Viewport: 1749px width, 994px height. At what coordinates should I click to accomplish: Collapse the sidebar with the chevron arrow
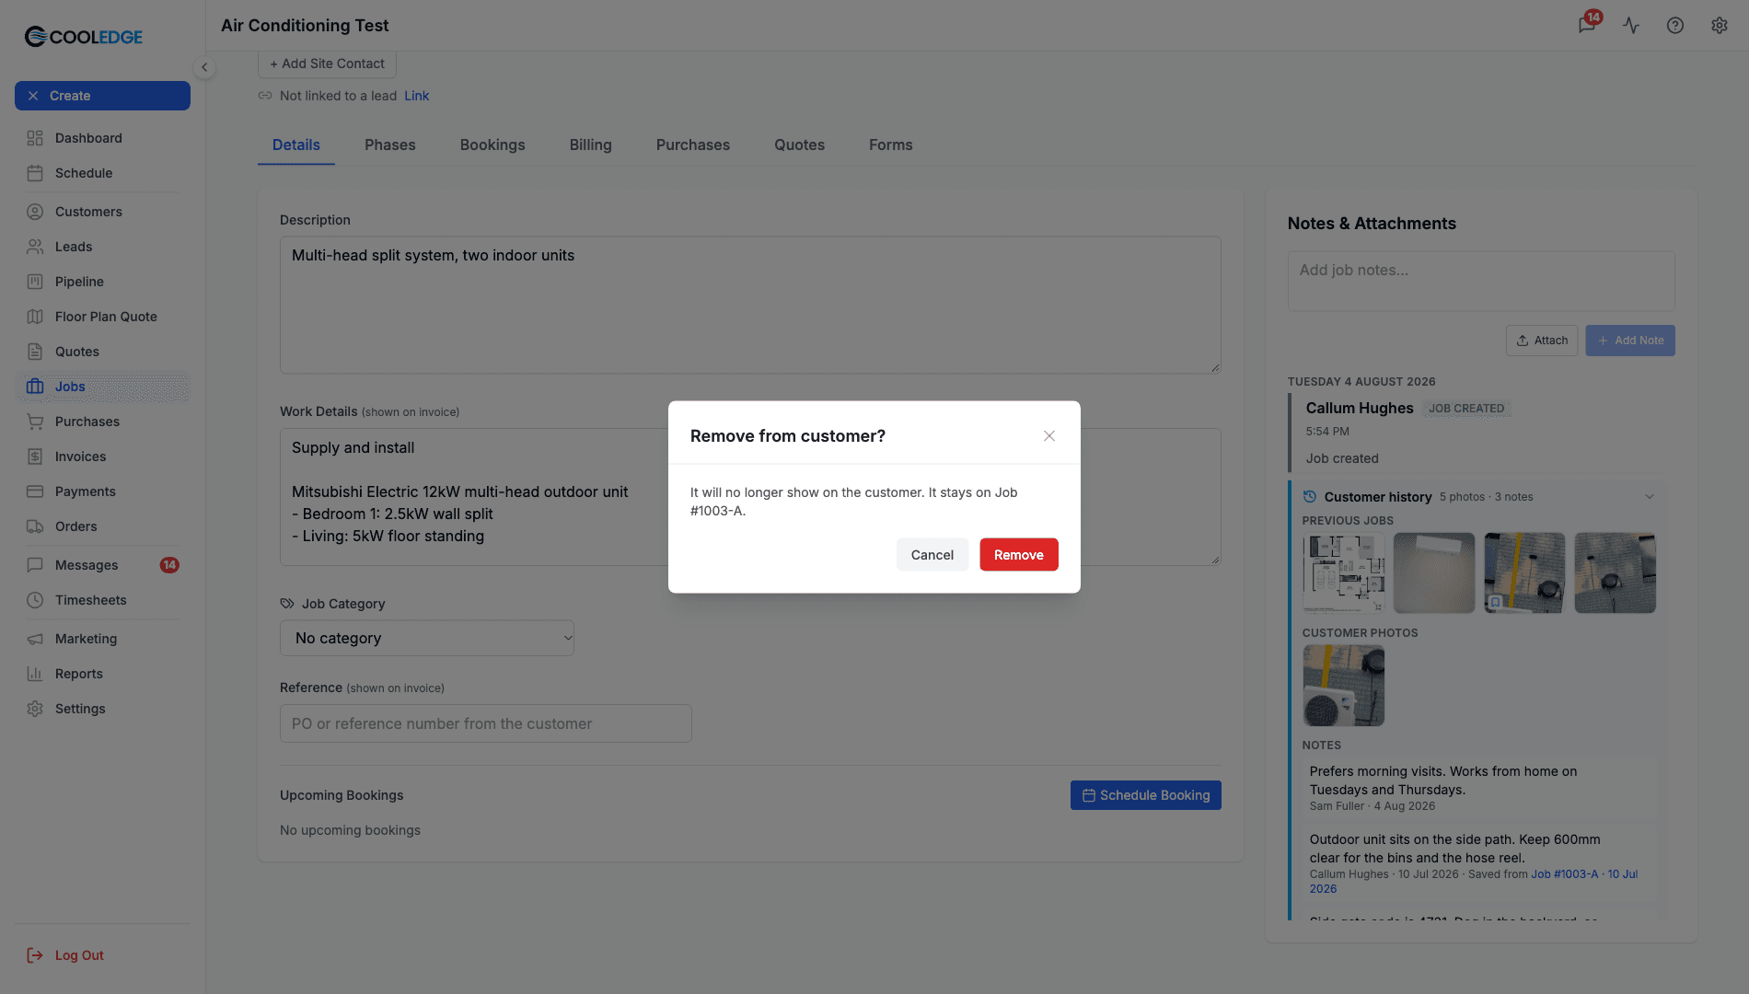click(x=204, y=67)
